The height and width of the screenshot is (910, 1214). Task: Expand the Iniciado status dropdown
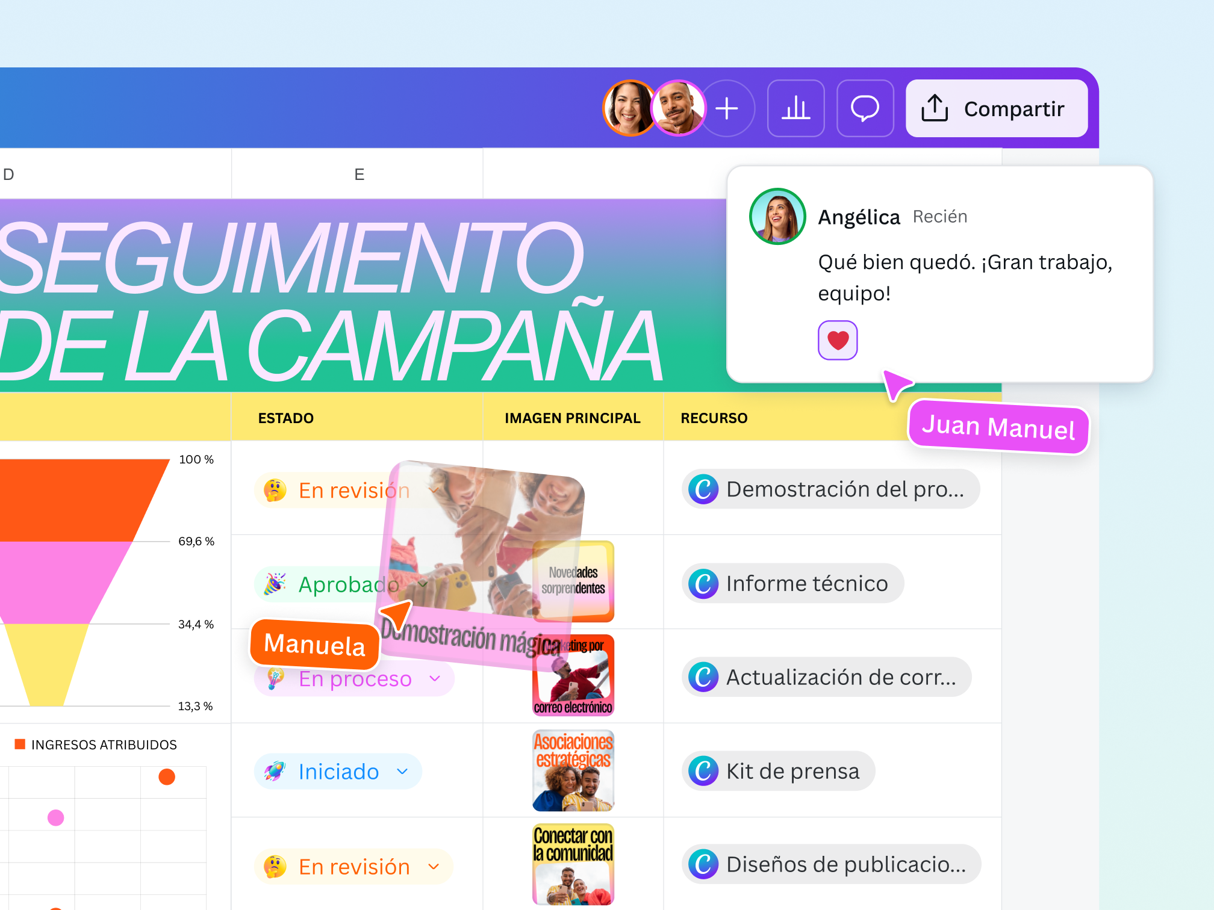[403, 772]
